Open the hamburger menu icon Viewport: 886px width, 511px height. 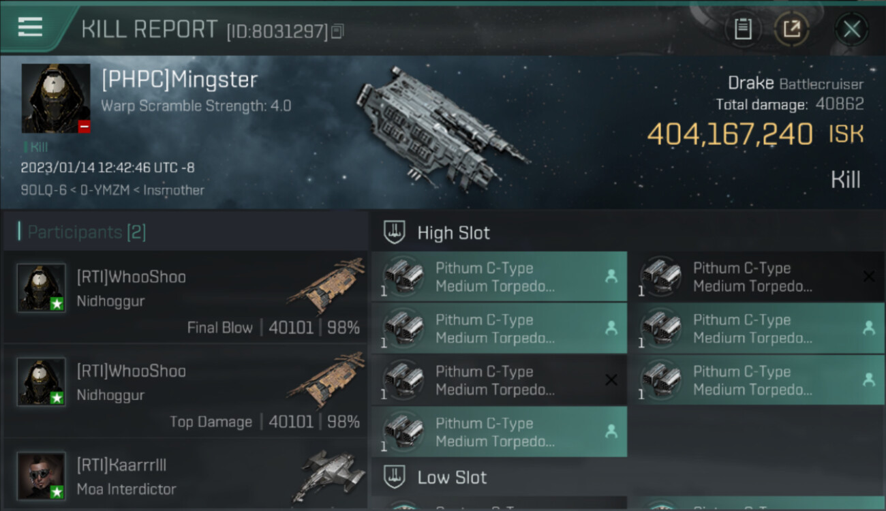tap(30, 27)
